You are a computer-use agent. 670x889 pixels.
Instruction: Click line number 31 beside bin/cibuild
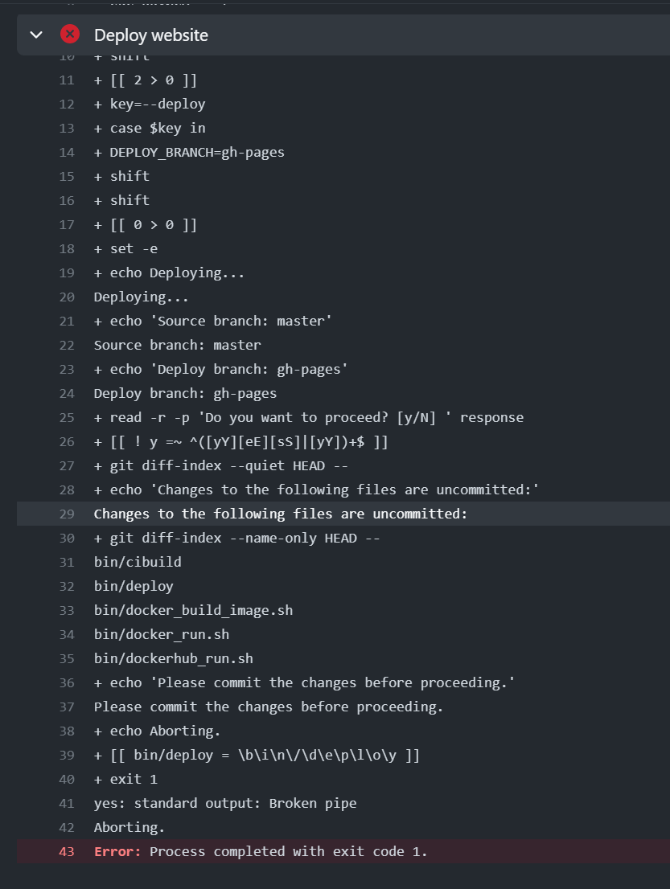[x=66, y=562]
